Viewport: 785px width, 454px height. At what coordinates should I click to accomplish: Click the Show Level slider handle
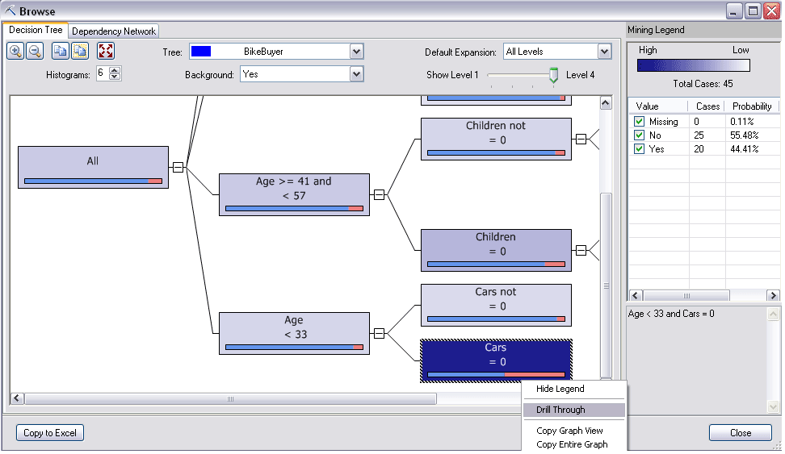pos(553,75)
